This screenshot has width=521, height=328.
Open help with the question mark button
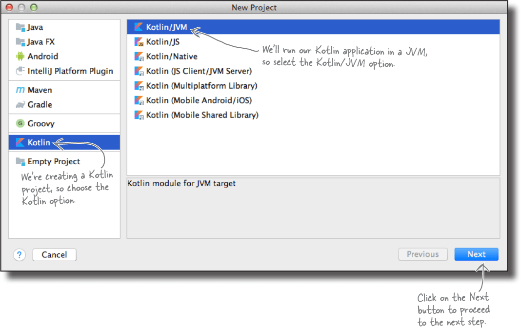point(19,254)
